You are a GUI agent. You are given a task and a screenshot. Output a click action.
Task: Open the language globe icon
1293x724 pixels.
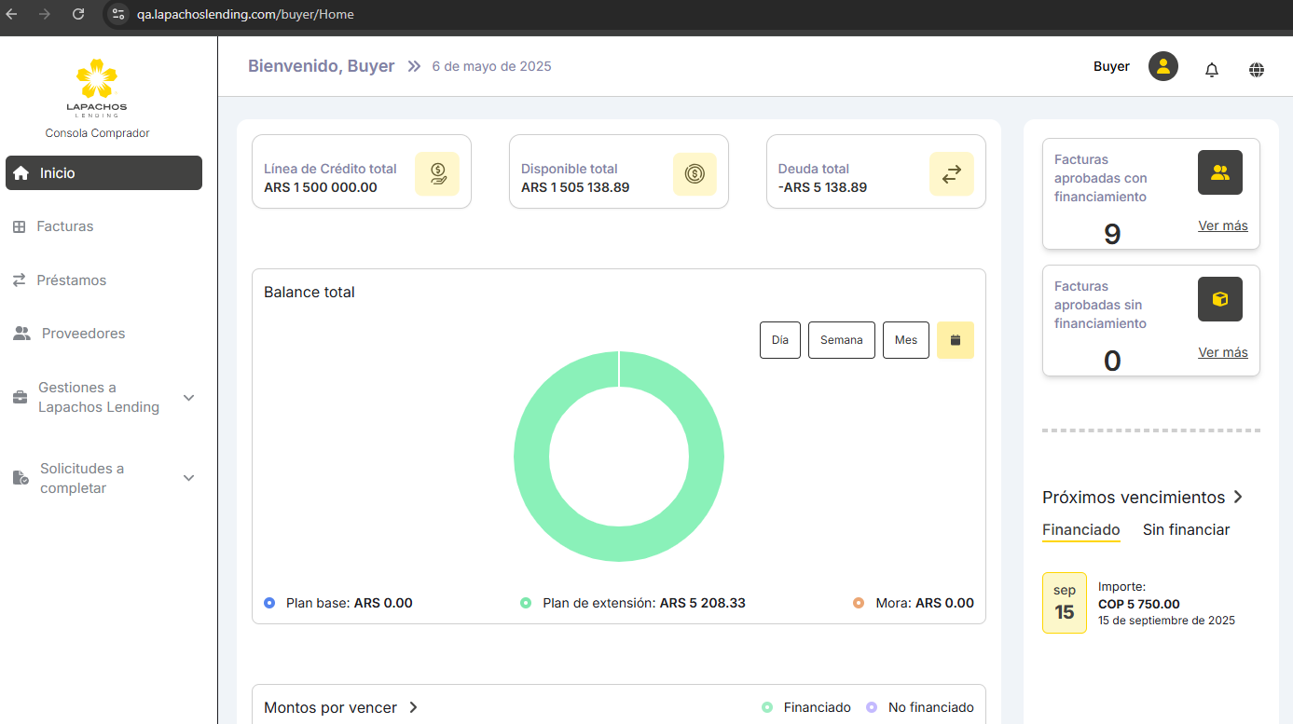click(x=1257, y=70)
